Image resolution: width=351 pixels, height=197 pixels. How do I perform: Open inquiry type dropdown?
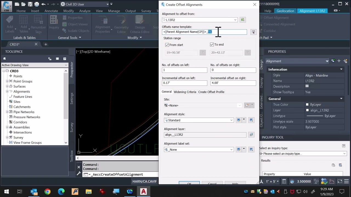(x=303, y=153)
